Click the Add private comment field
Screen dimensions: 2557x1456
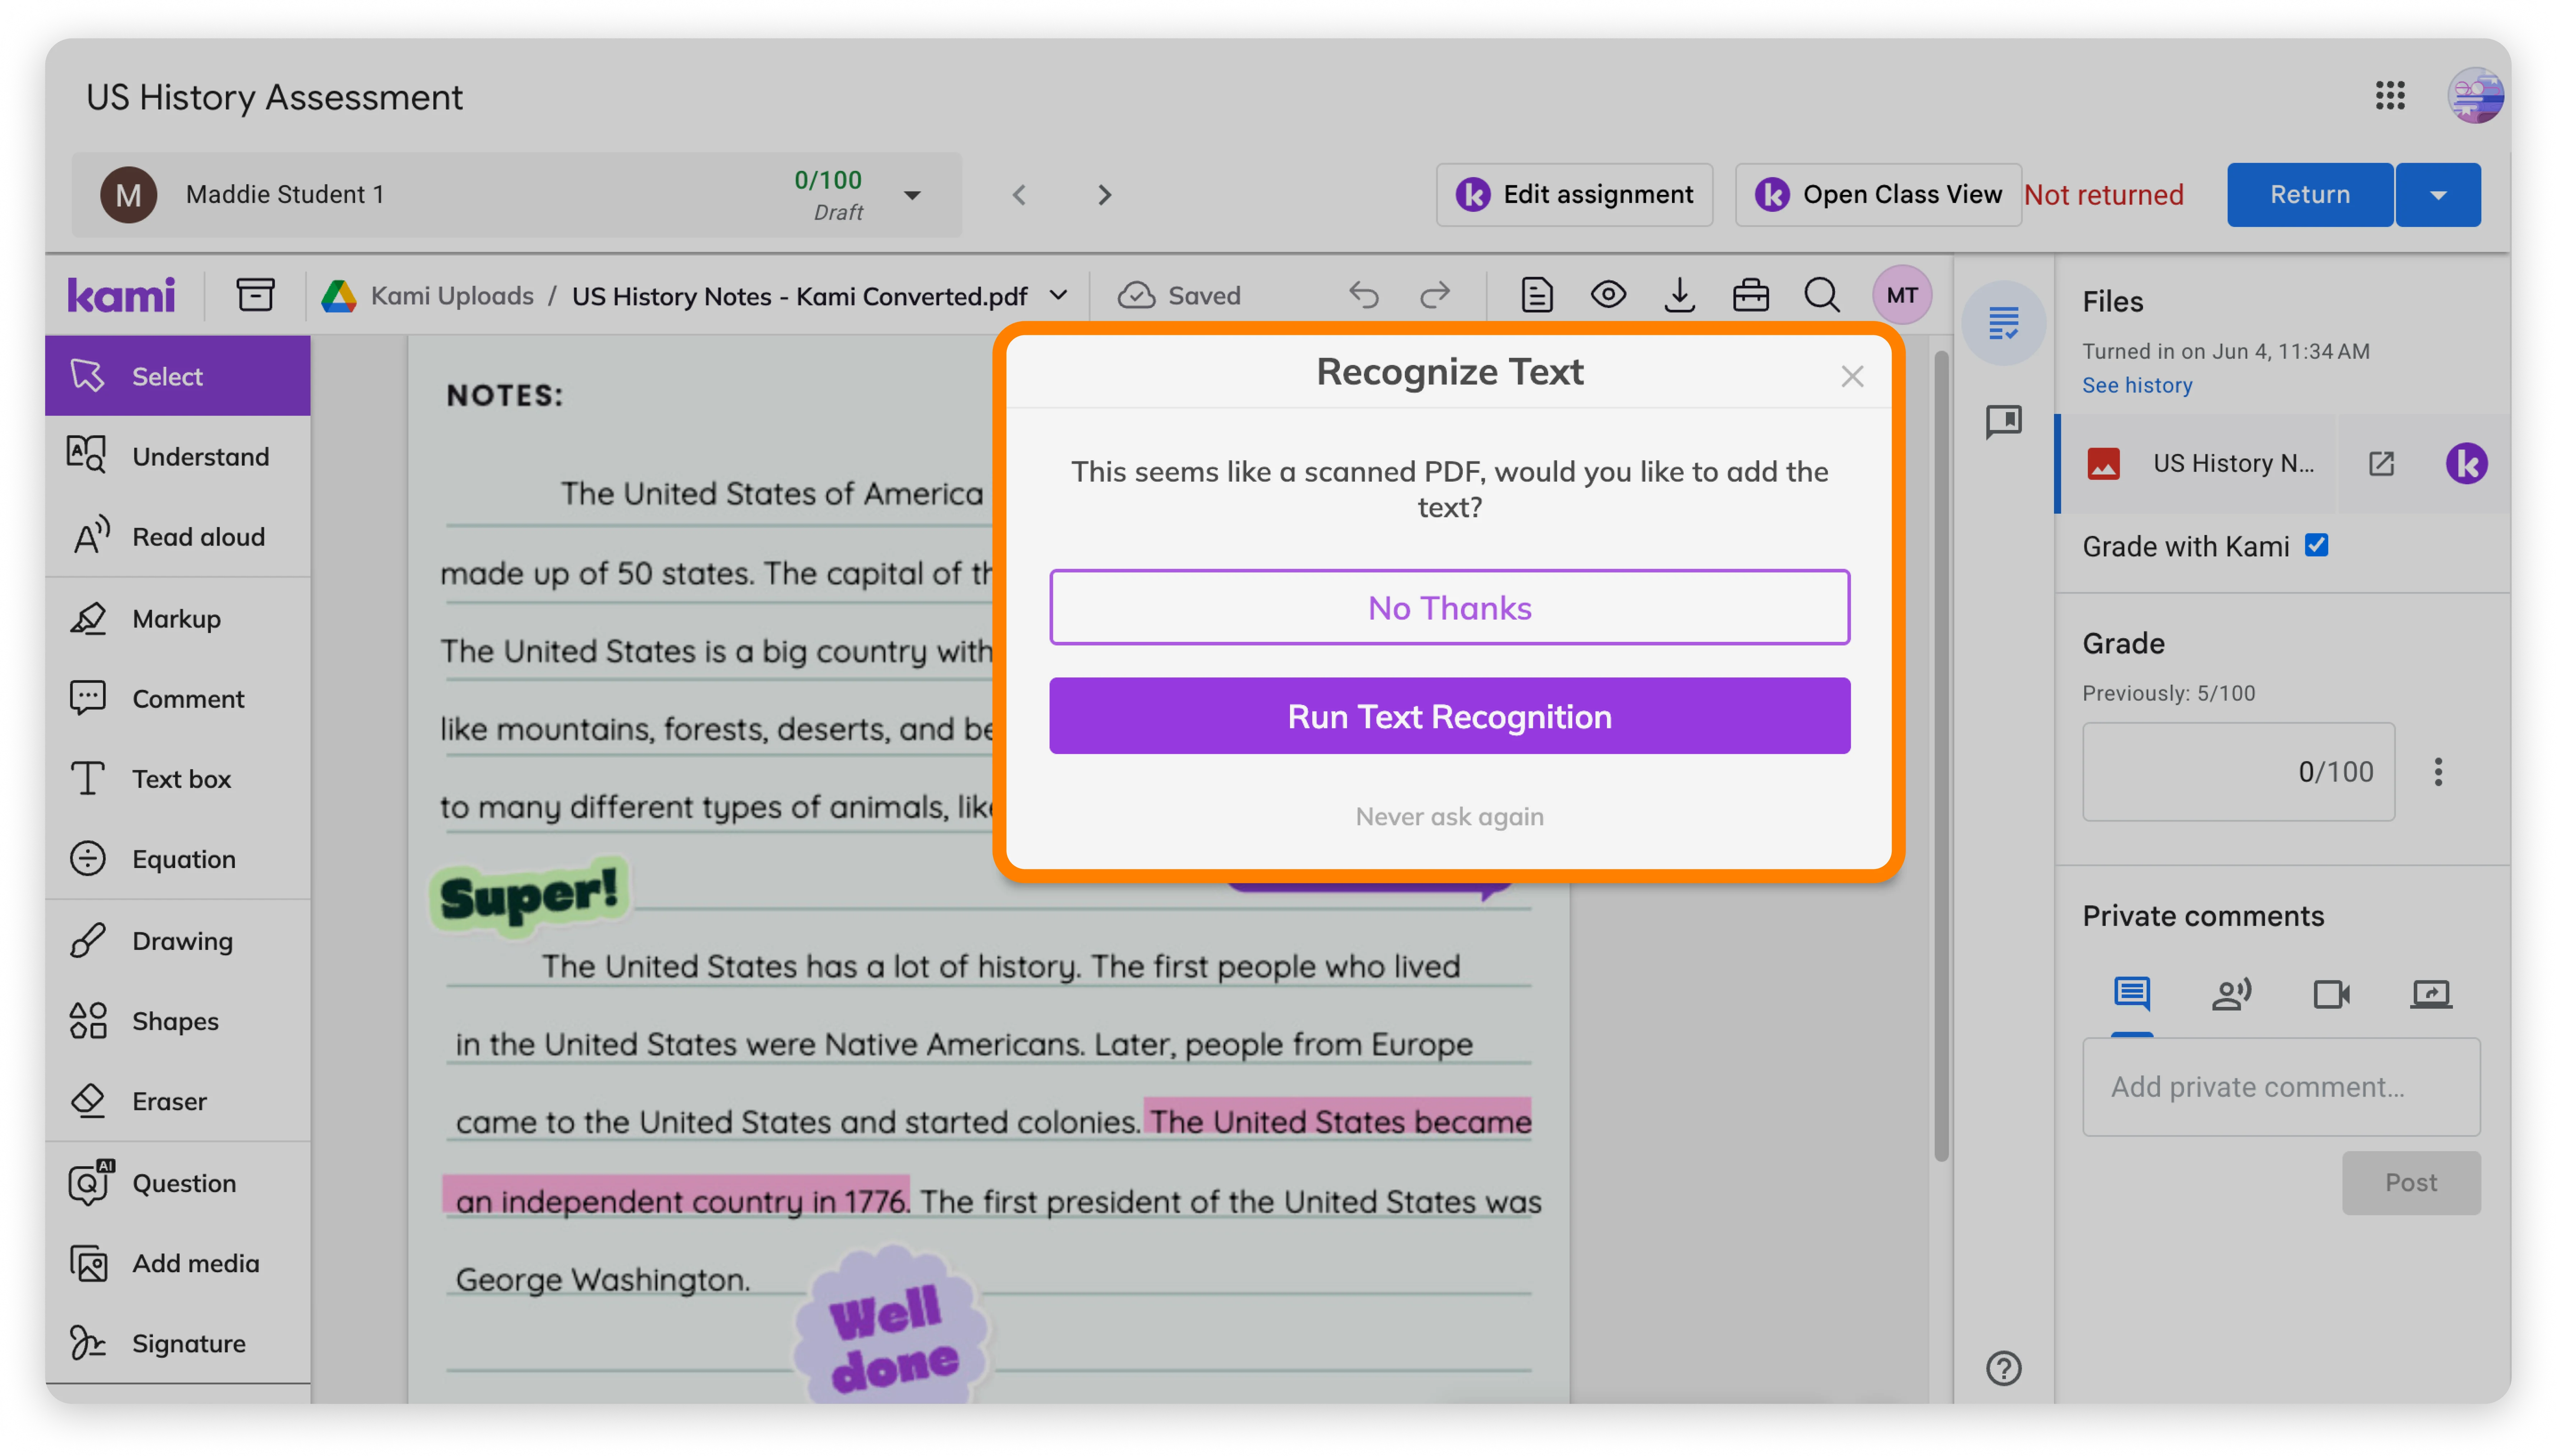pos(2281,1087)
